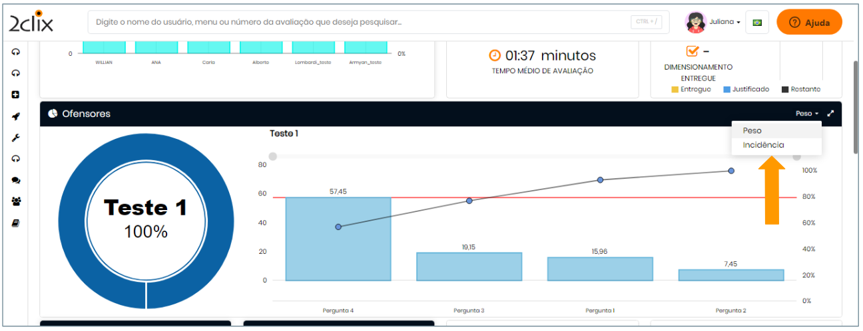The width and height of the screenshot is (863, 331).
Task: Select the Incidência option from the dropdown list
Action: [x=763, y=145]
